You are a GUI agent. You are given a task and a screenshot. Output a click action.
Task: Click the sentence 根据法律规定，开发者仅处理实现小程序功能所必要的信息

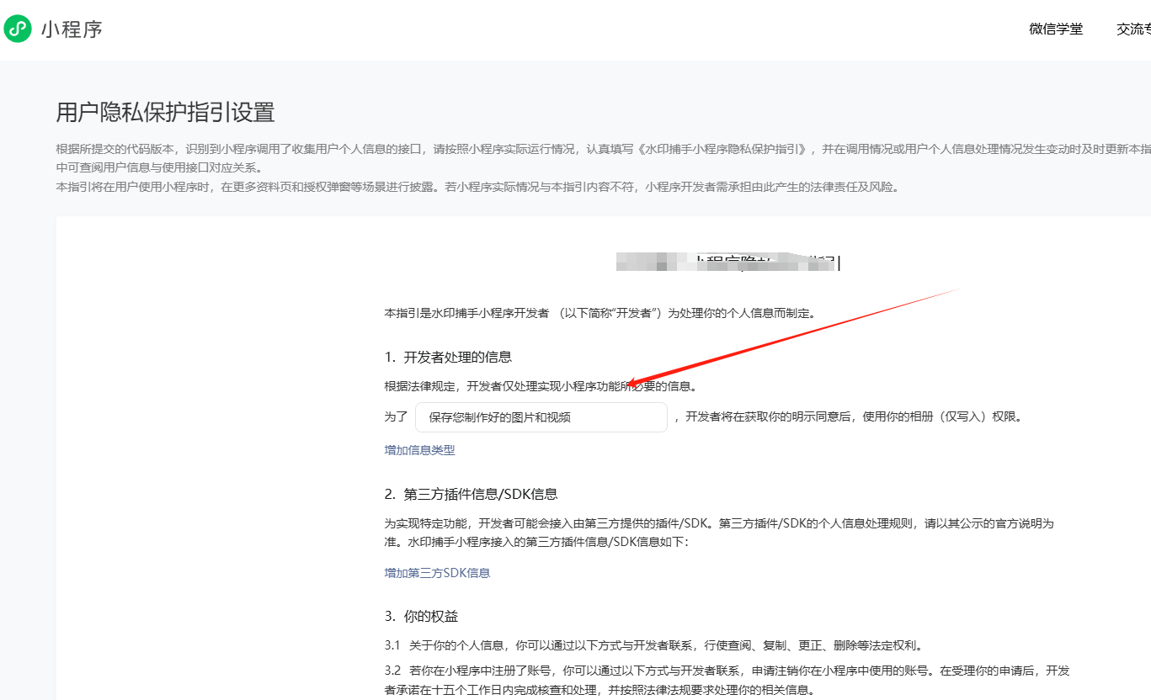click(x=541, y=387)
